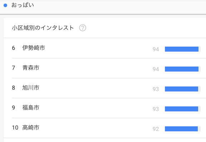The width and height of the screenshot is (206, 142).
Task: Click rank number 10 in the list
Action: (15, 128)
